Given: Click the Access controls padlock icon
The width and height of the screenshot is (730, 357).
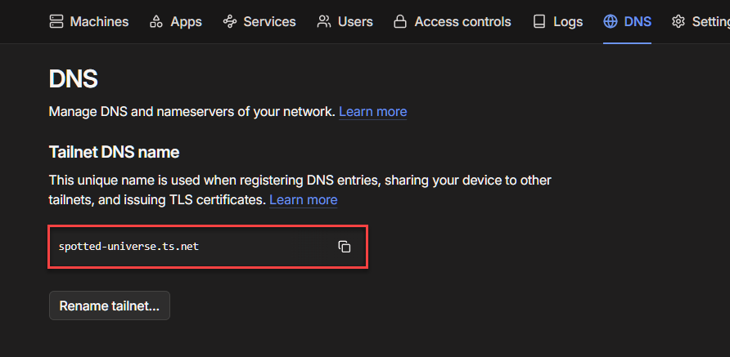Looking at the screenshot, I should coord(400,22).
